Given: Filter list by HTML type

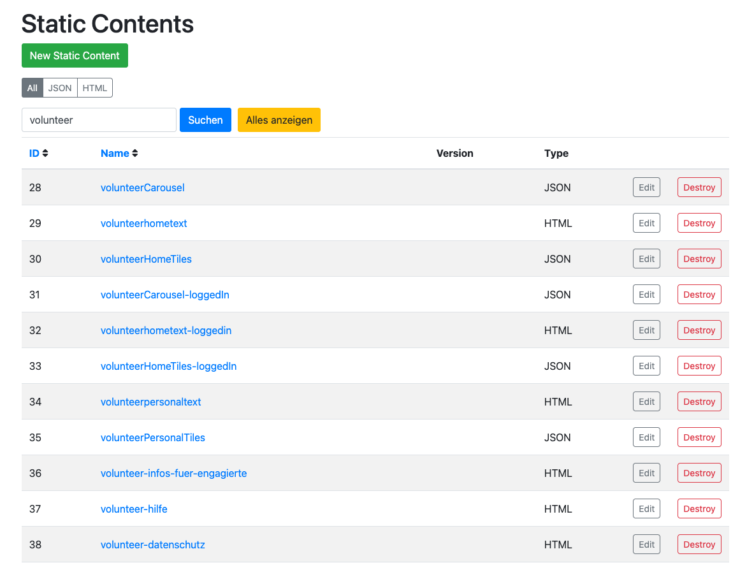Looking at the screenshot, I should pyautogui.click(x=95, y=88).
